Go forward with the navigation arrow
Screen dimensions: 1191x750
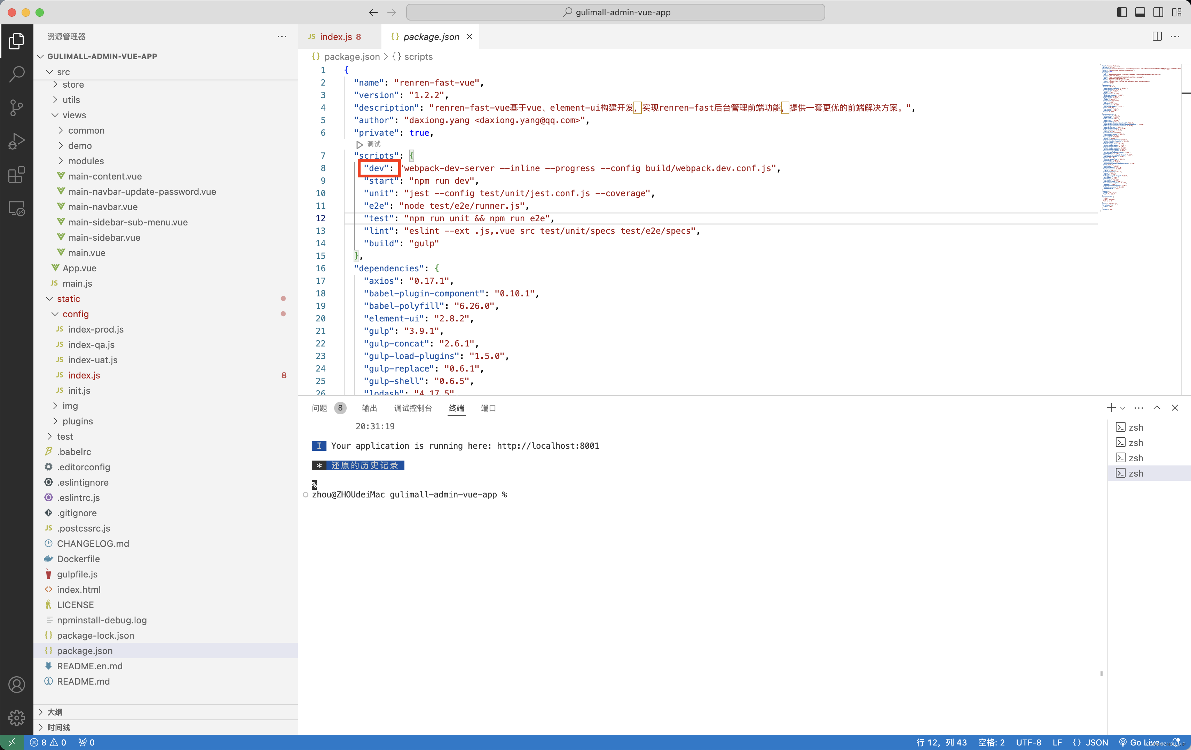click(391, 13)
